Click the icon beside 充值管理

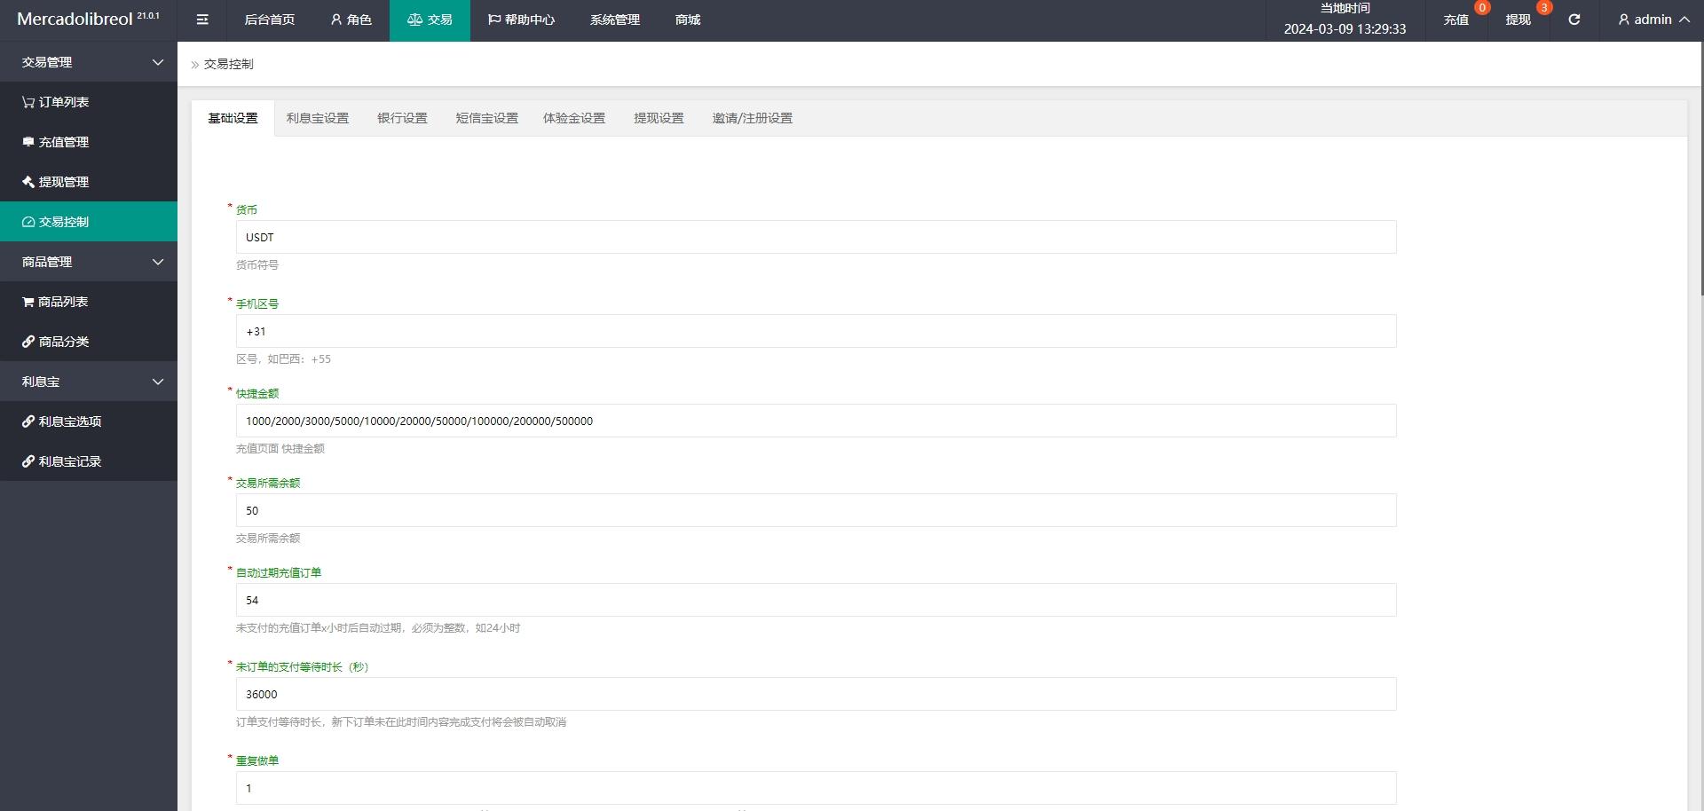tap(28, 142)
